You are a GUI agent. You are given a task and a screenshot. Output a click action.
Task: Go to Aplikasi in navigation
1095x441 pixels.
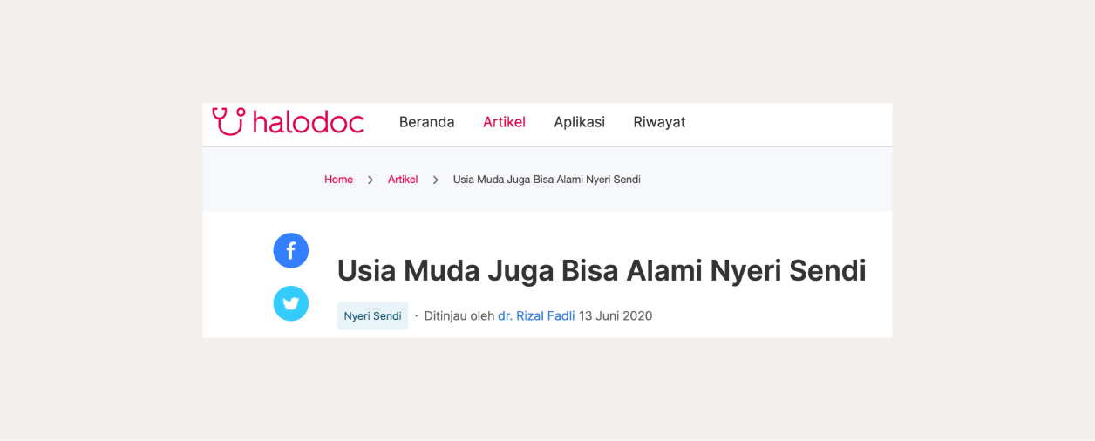pyautogui.click(x=579, y=122)
